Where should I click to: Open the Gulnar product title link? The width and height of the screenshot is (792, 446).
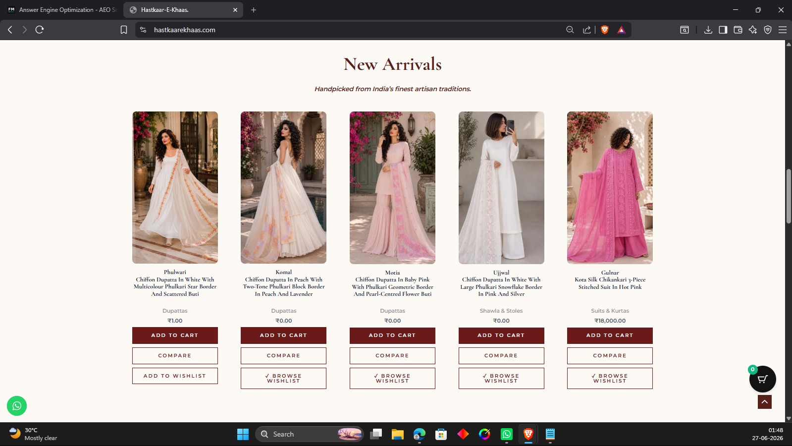point(610,280)
